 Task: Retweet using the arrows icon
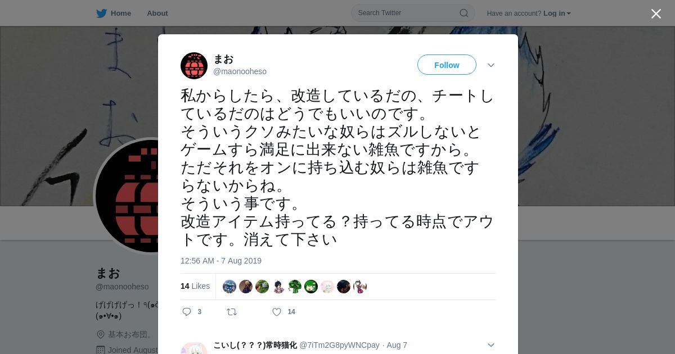[x=232, y=312]
